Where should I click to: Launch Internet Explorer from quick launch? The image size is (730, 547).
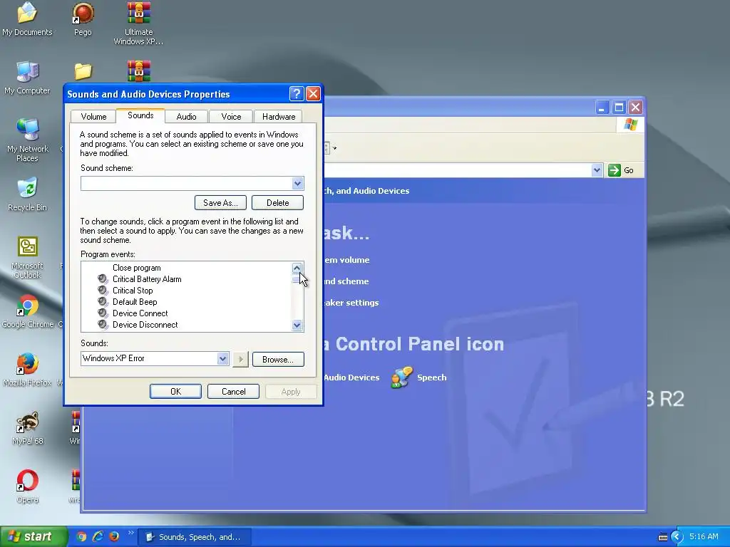[x=98, y=536]
